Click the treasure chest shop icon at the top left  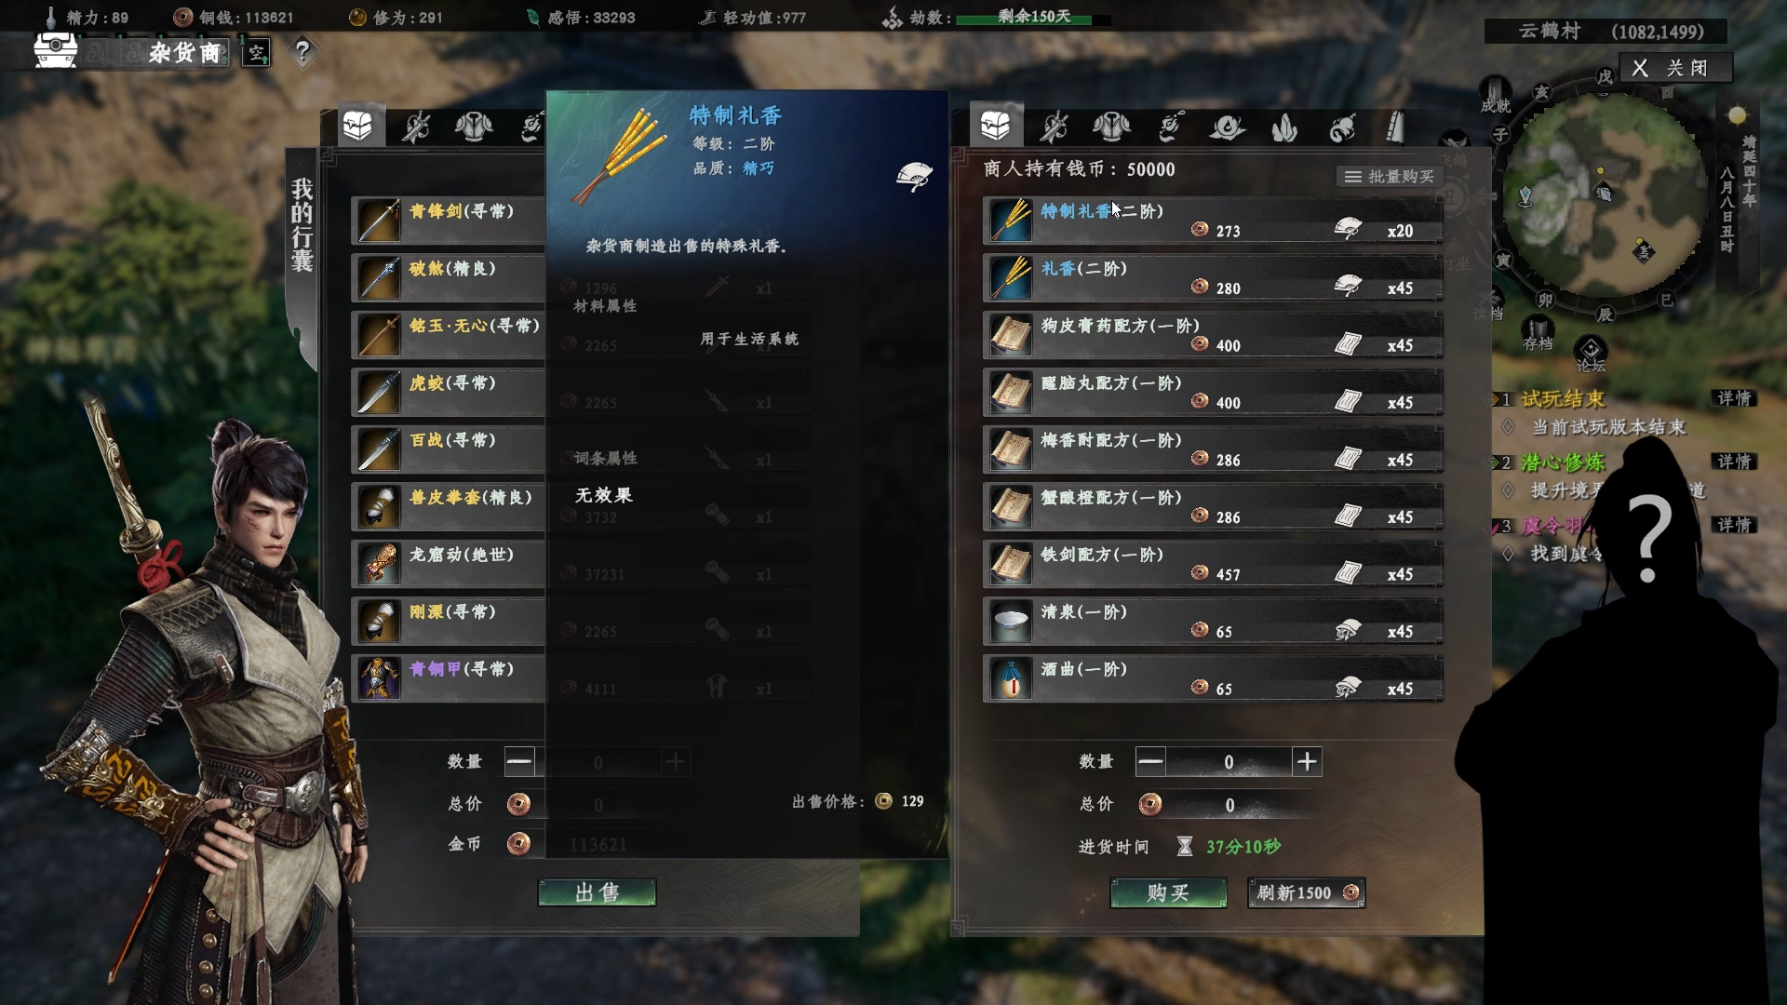click(x=56, y=49)
